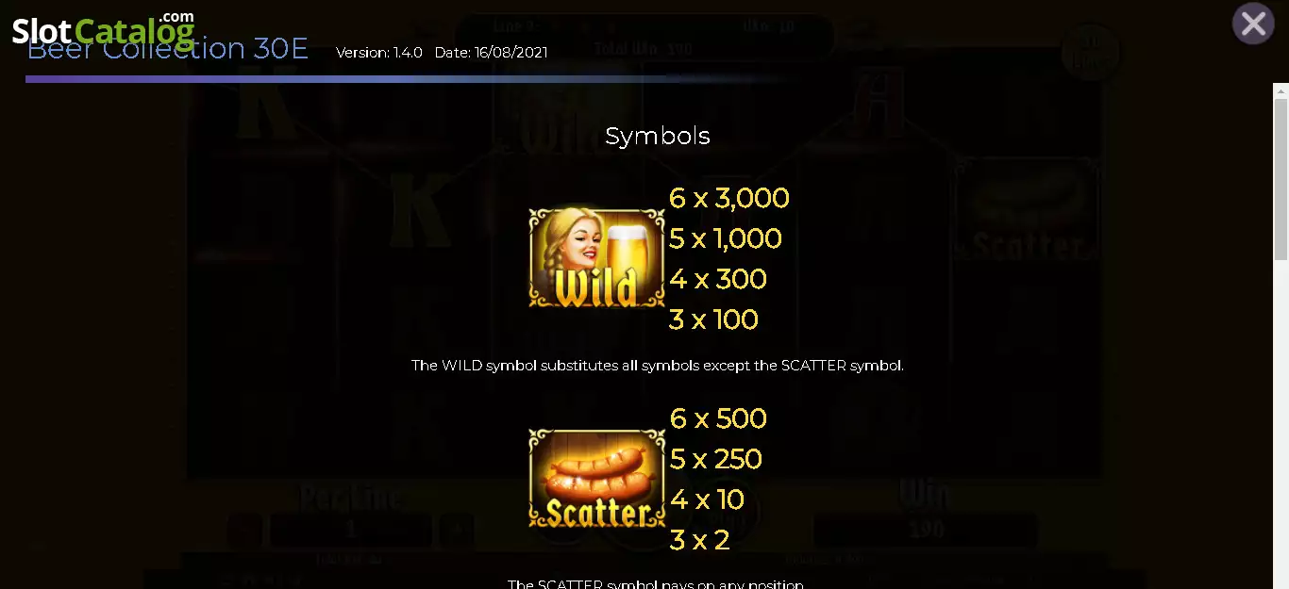The width and height of the screenshot is (1289, 589).
Task: Click the dimmed 10 Lines badge
Action: point(1090,54)
